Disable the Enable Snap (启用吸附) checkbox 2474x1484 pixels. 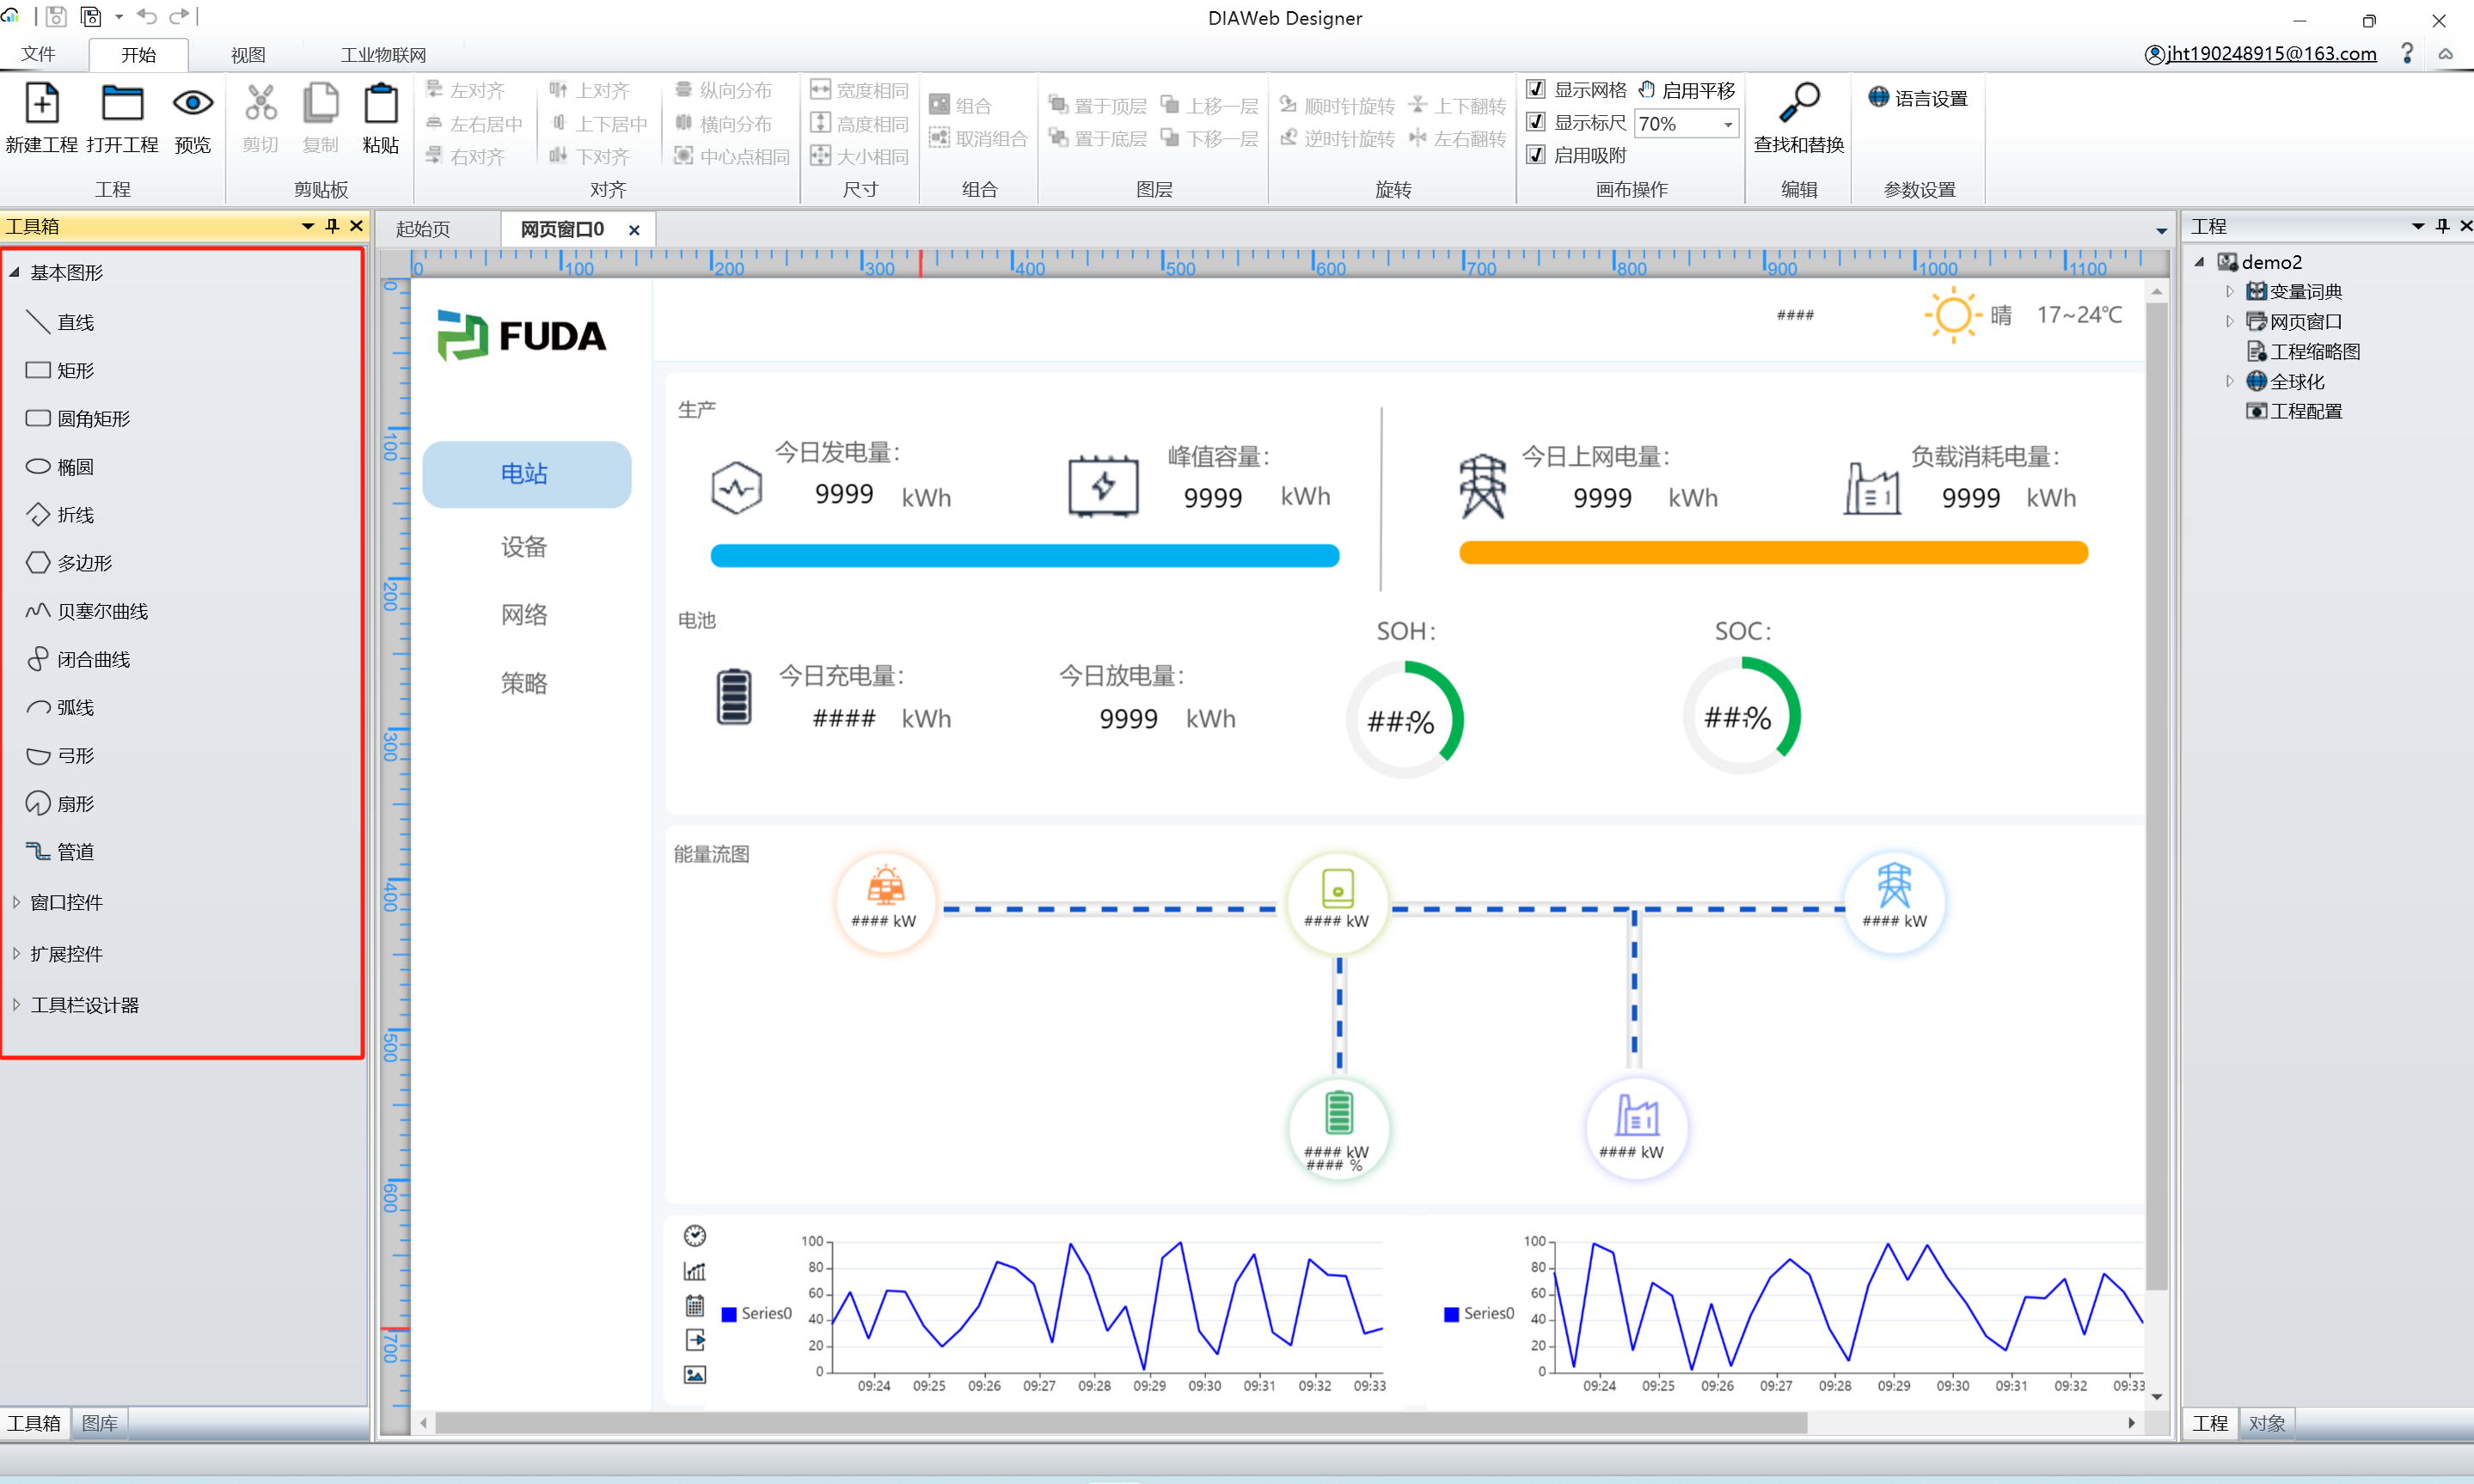[1537, 155]
